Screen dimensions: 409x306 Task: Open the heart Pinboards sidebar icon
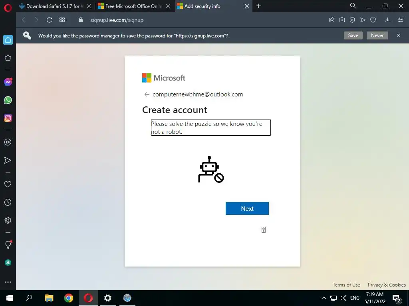pos(8,184)
